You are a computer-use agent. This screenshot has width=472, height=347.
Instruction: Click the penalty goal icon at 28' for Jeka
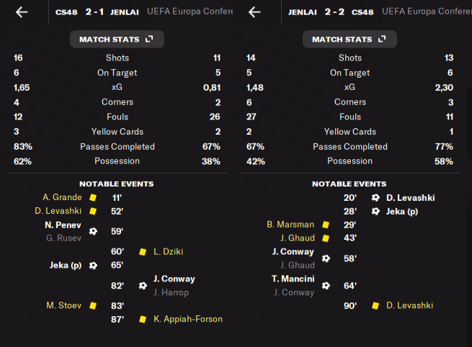pos(375,211)
